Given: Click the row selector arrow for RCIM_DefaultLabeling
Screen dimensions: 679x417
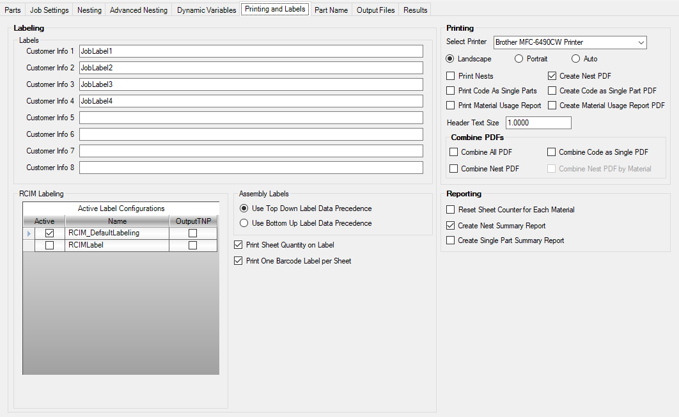Looking at the screenshot, I should pyautogui.click(x=29, y=233).
